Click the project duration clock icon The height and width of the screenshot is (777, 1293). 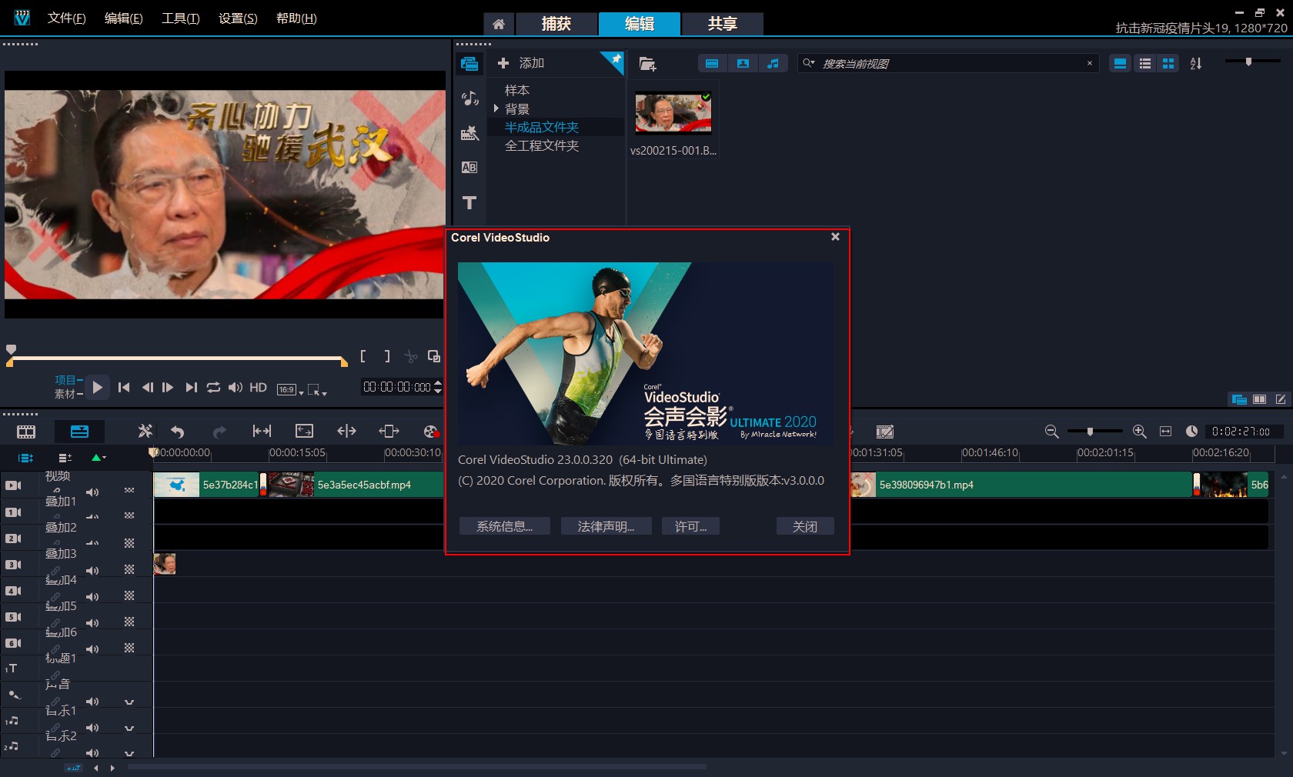tap(1191, 432)
